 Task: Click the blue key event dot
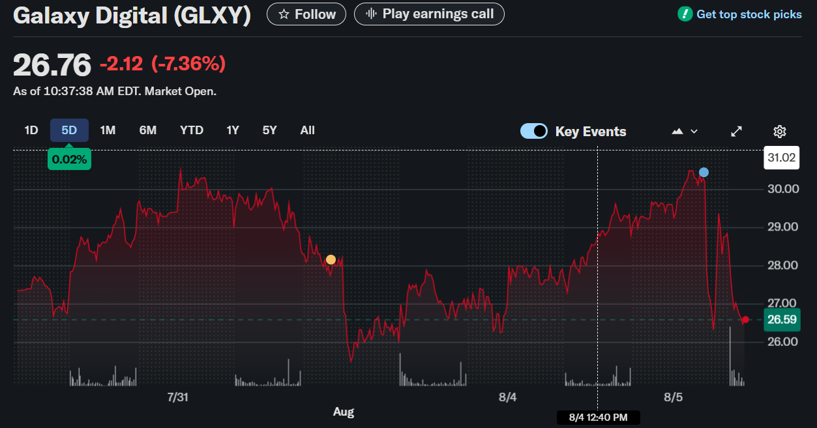click(x=704, y=173)
